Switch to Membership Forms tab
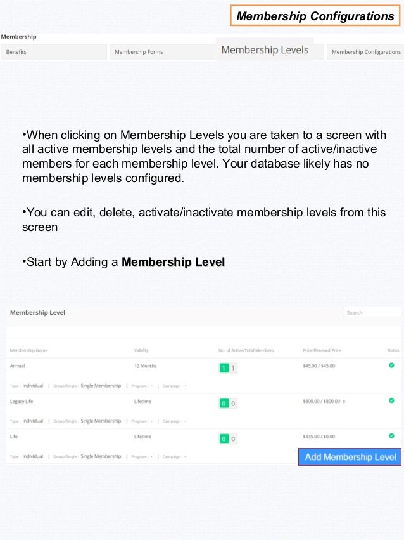 tap(162, 52)
